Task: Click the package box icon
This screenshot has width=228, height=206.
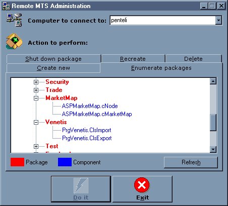Action: tap(14, 41)
